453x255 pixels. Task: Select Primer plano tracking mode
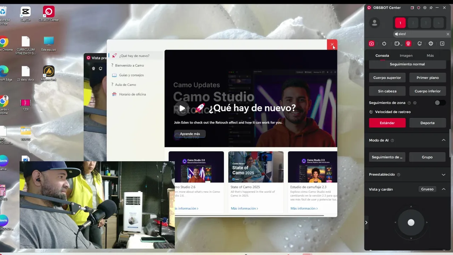point(428,78)
